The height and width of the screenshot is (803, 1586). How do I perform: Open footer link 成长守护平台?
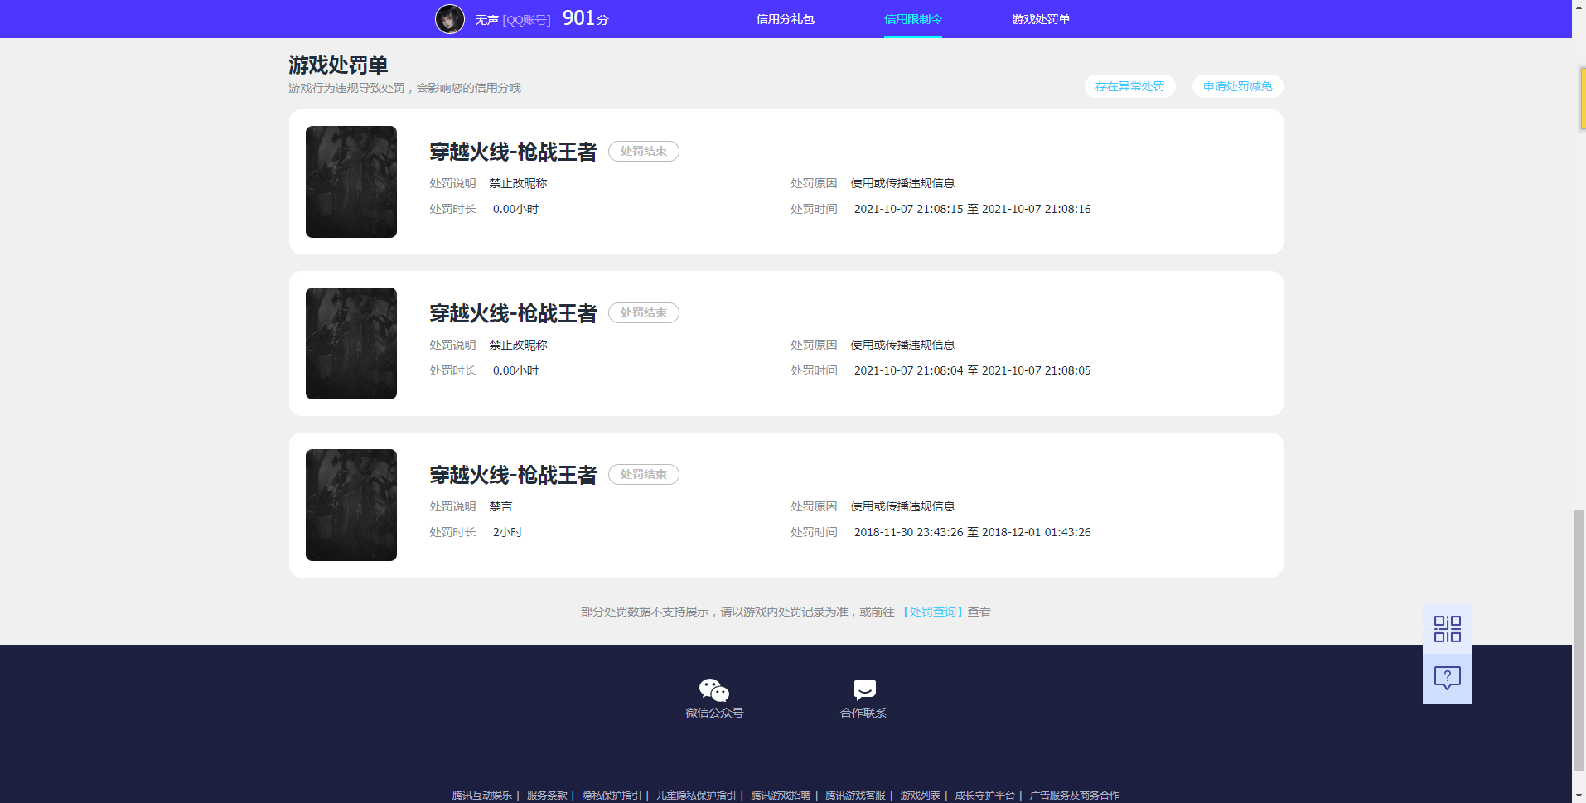[x=984, y=795]
